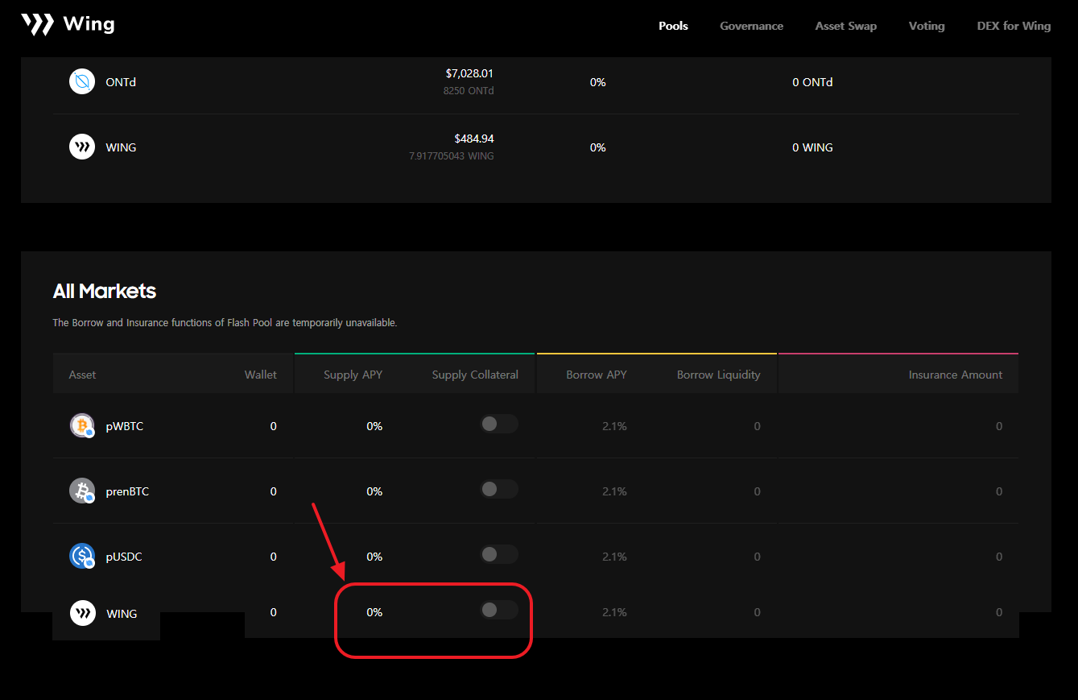This screenshot has height=700, width=1078.
Task: Navigate to the Voting page
Action: point(927,26)
